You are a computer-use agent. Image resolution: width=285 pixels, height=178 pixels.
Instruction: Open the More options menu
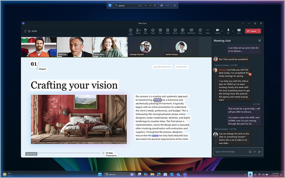coord(207,31)
